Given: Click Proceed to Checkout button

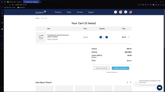Looking at the screenshot, I should 120,68.
